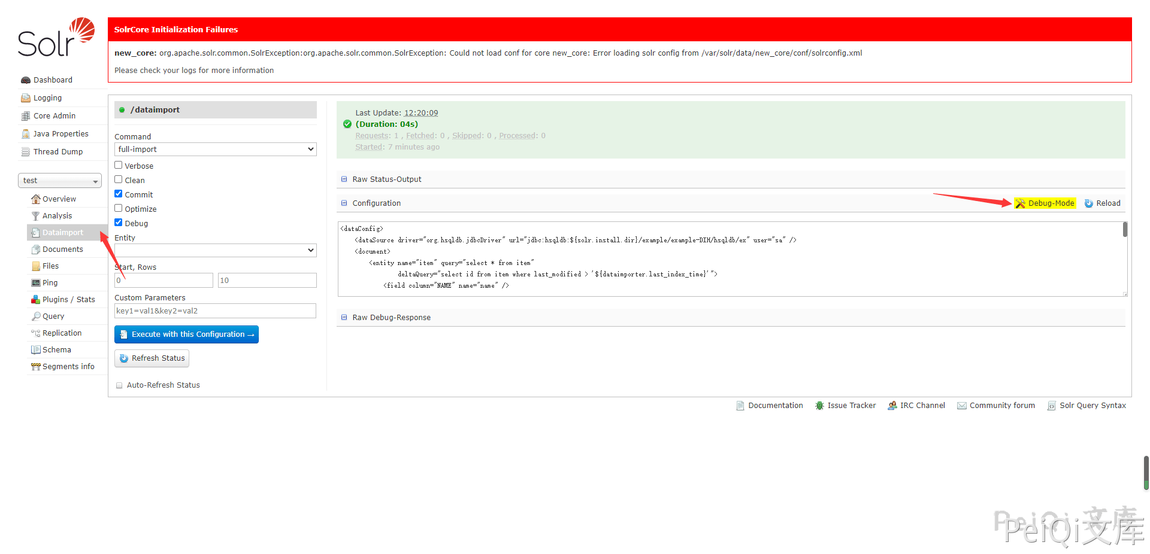Open the Command full-import dropdown

point(216,150)
